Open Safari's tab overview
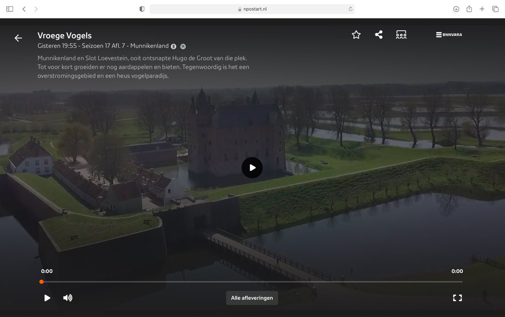Screen dimensions: 505x317 click(495, 8)
